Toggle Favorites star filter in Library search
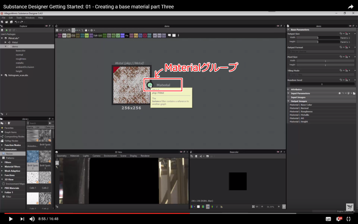 [50, 123]
